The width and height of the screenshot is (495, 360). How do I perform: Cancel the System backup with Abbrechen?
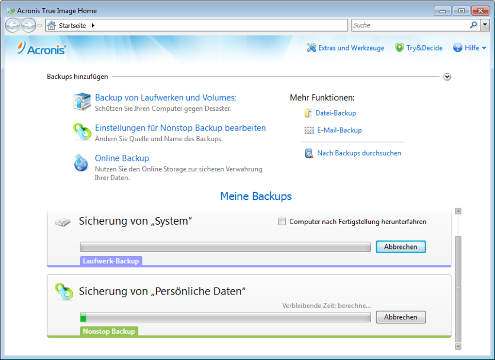(x=400, y=247)
